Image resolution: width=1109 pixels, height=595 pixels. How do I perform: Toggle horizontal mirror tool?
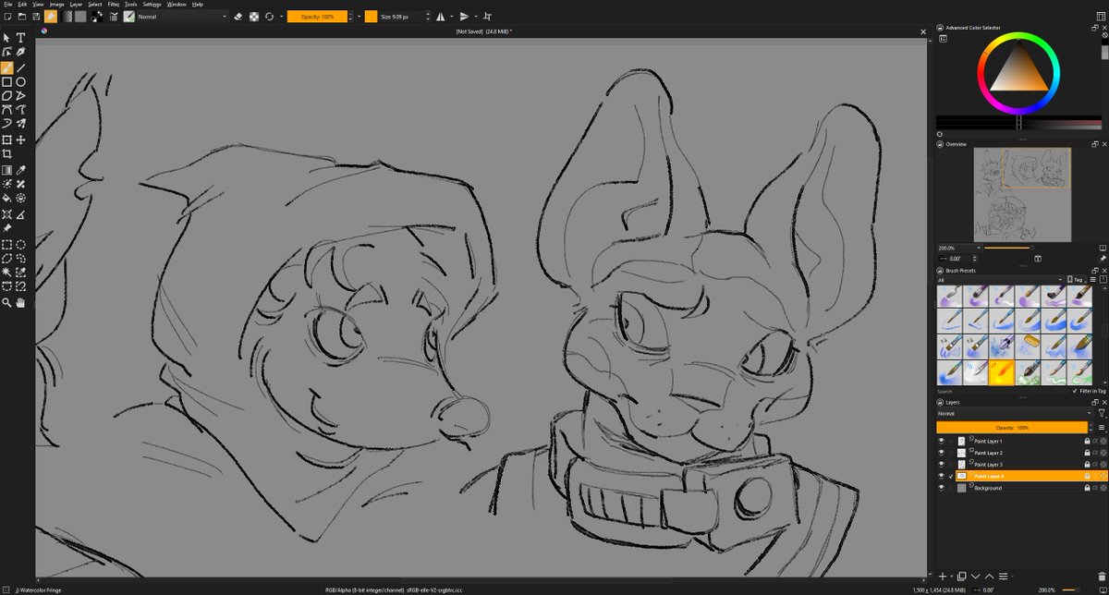point(440,17)
